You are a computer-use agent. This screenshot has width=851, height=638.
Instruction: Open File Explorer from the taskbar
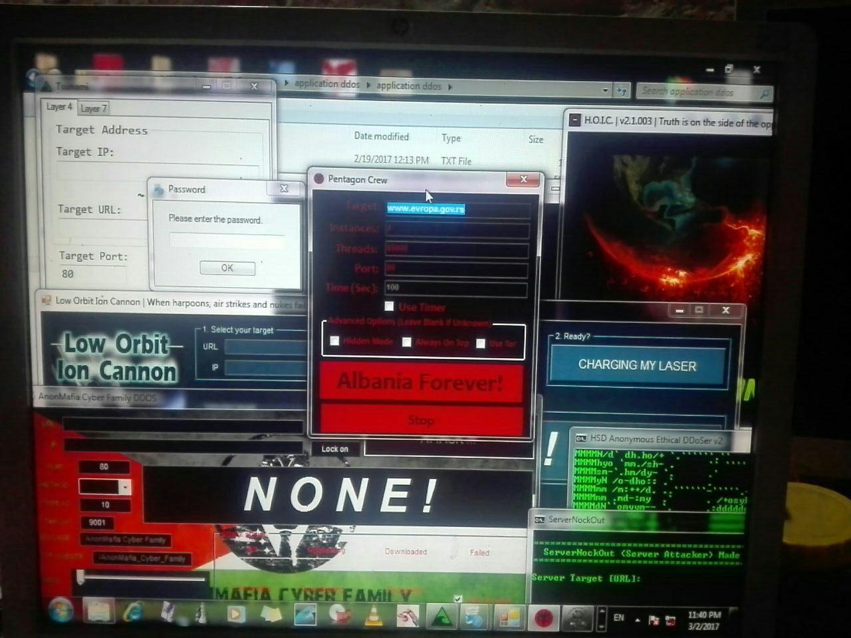(x=98, y=611)
